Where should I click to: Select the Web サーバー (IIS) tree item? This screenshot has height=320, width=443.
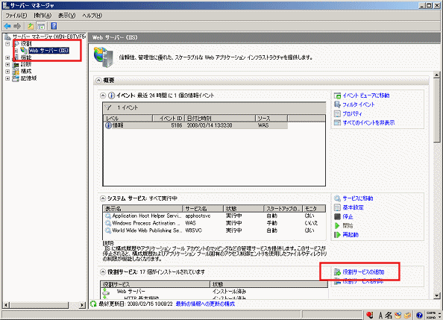coord(49,51)
